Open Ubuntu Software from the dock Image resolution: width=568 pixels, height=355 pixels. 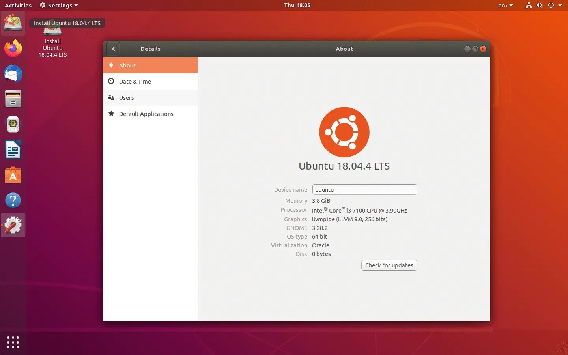click(13, 175)
